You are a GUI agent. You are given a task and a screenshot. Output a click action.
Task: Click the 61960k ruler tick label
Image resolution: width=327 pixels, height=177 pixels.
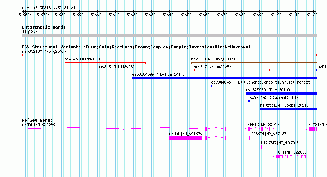click(25, 15)
